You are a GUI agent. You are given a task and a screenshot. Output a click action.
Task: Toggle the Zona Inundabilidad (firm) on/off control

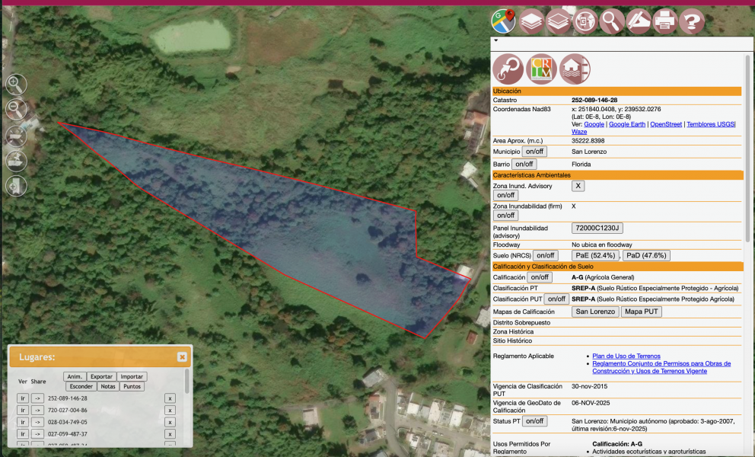pyautogui.click(x=505, y=215)
